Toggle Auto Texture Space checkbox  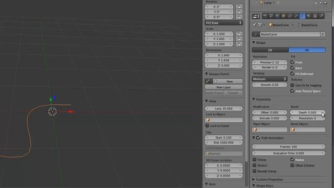point(292,91)
